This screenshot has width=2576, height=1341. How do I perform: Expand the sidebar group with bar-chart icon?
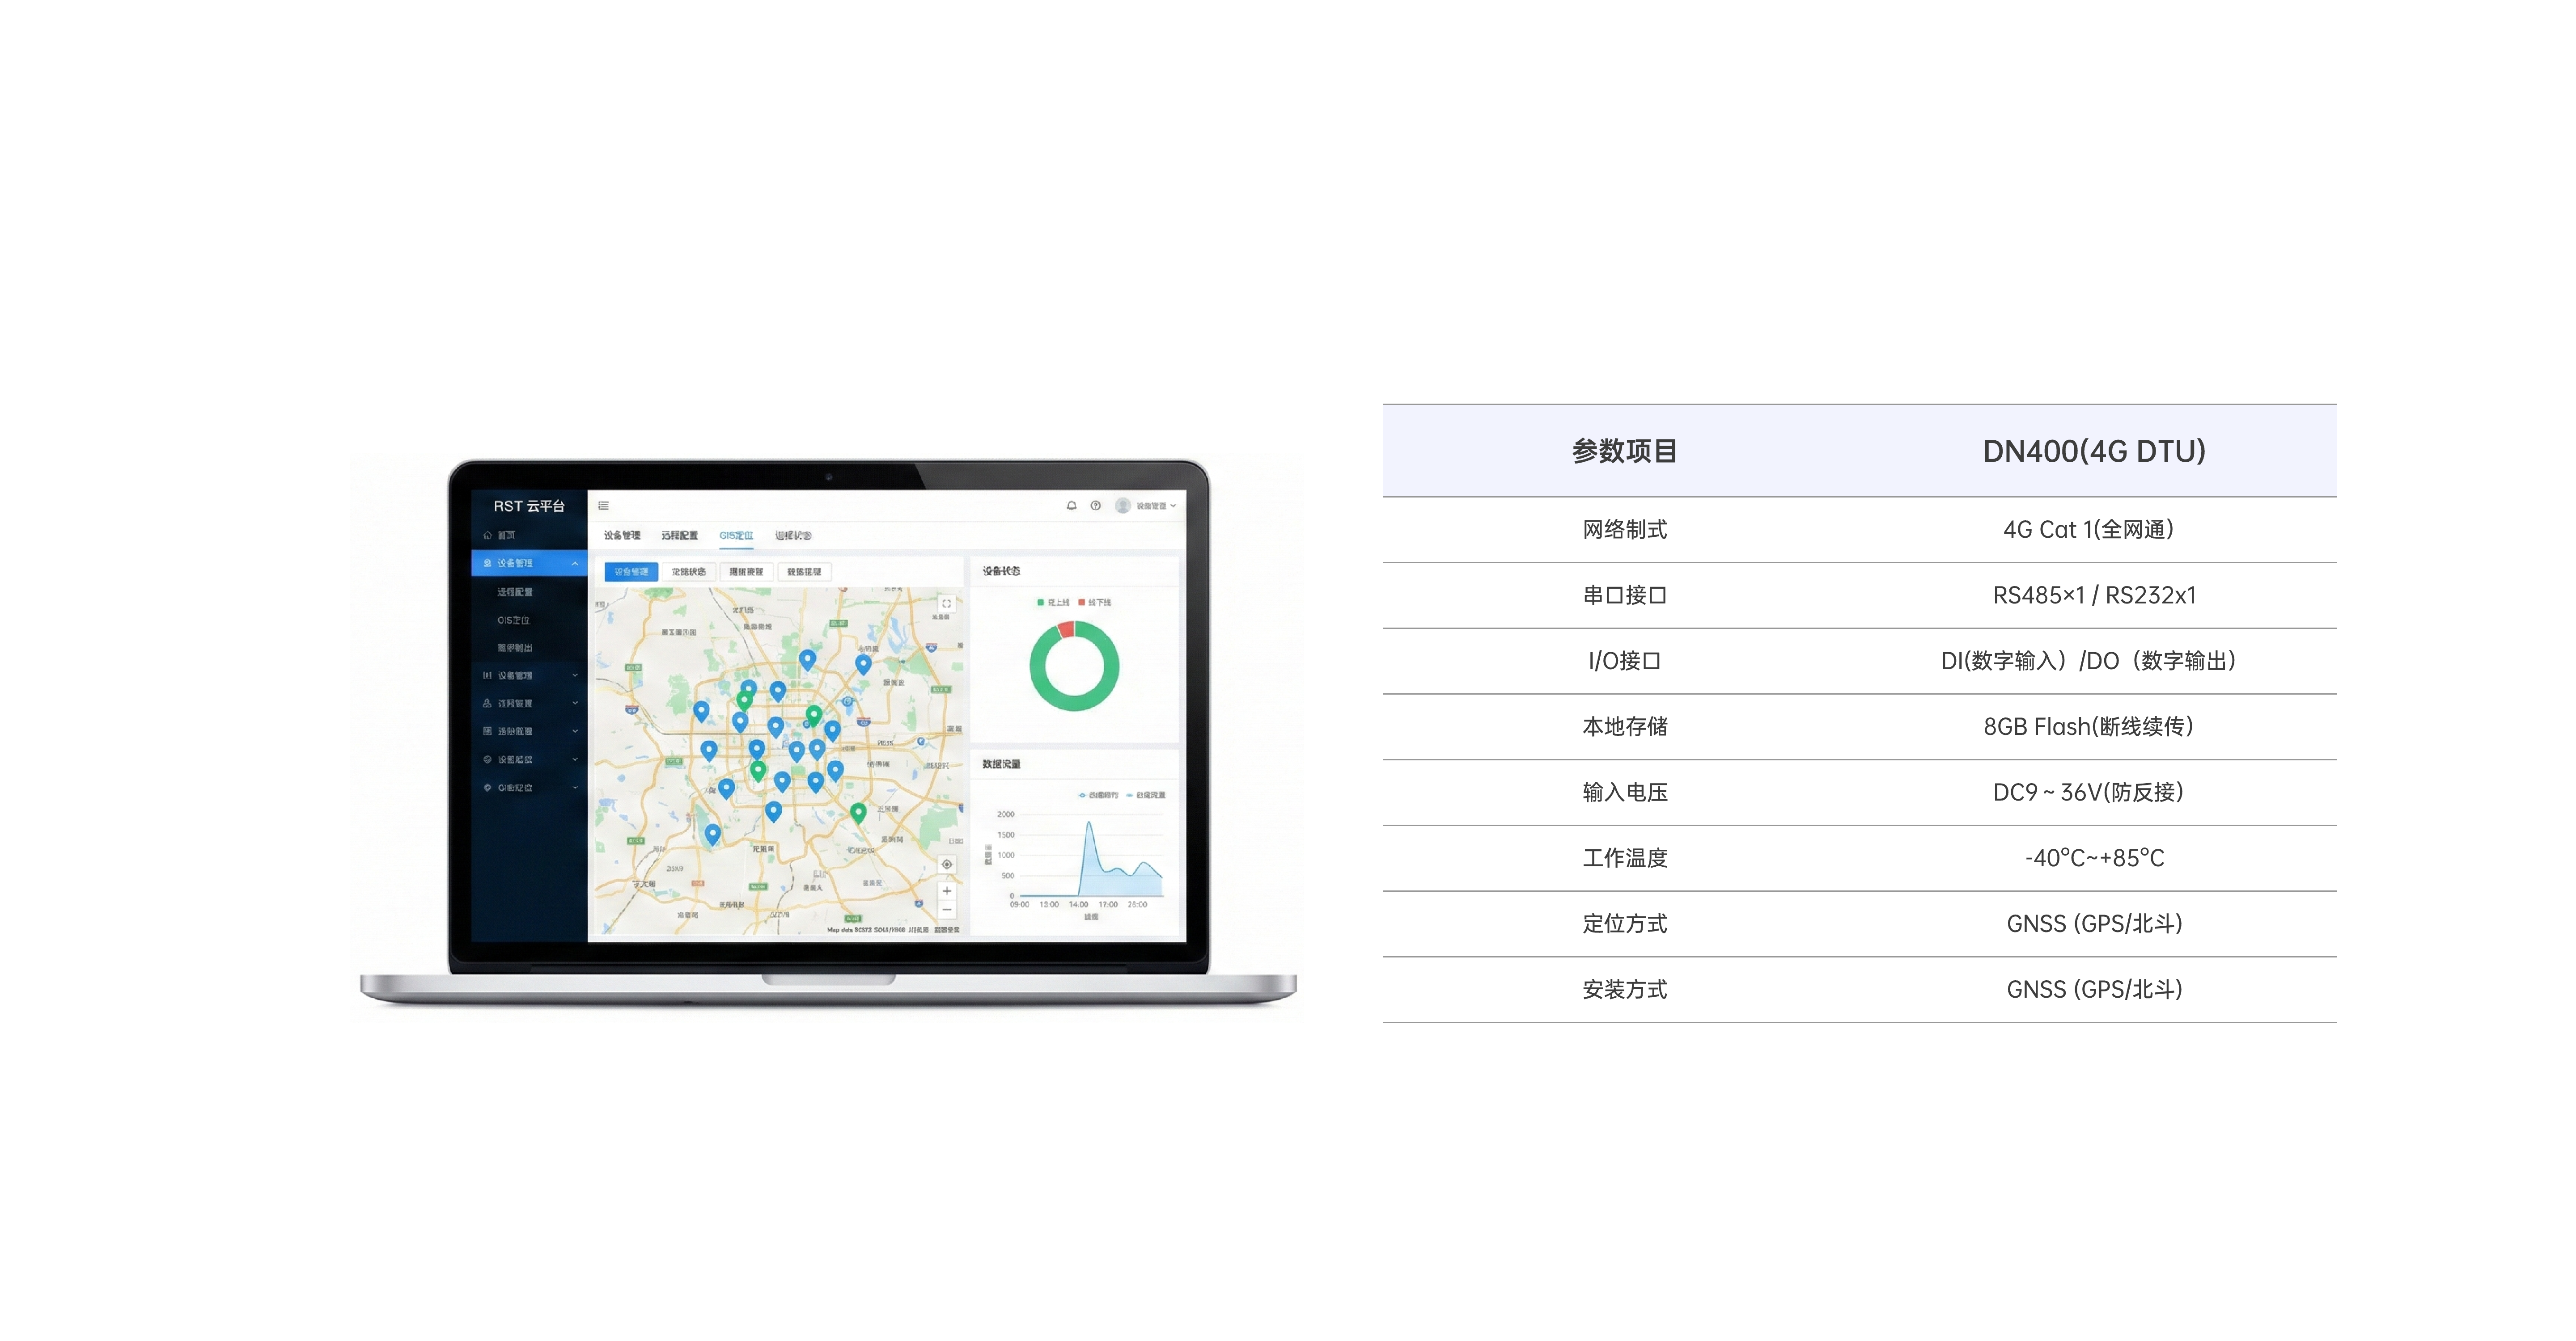[x=530, y=675]
